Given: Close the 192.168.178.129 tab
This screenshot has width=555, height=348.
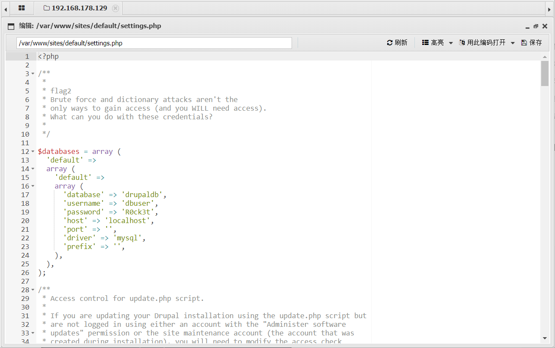Looking at the screenshot, I should click(x=115, y=8).
